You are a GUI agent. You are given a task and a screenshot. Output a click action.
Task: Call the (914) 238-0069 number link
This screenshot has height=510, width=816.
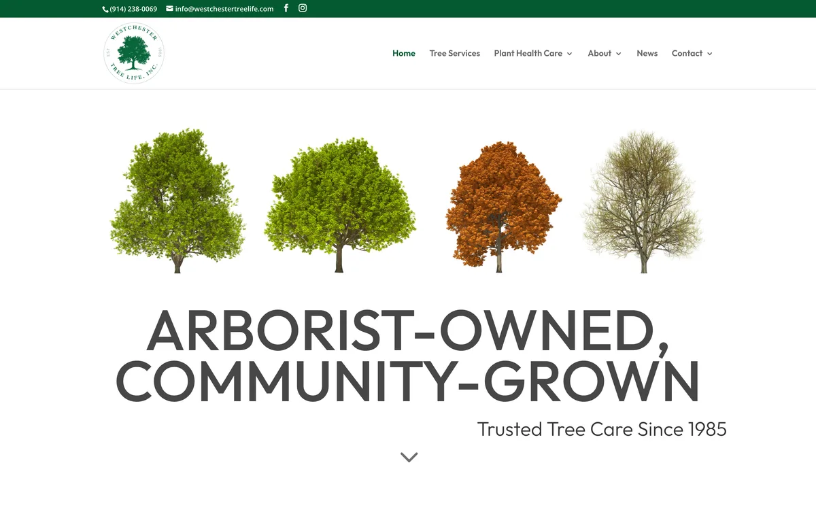[133, 9]
